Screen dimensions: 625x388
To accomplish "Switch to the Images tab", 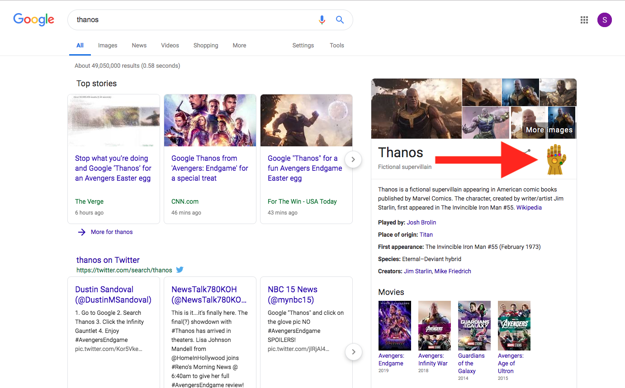I will pyautogui.click(x=108, y=45).
